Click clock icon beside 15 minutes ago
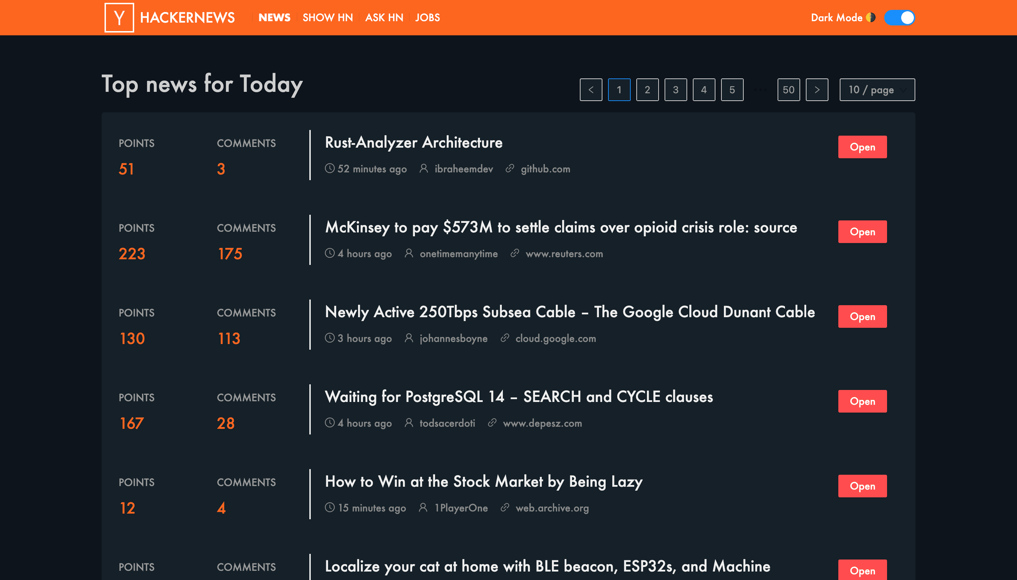1017x580 pixels. coord(330,507)
